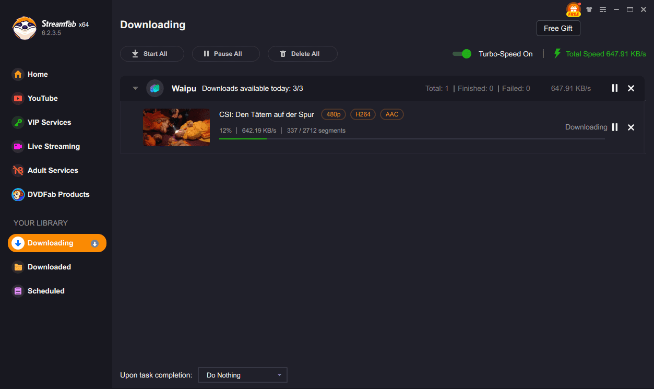Cancel the CSI episode download
The height and width of the screenshot is (389, 654).
[x=631, y=127]
